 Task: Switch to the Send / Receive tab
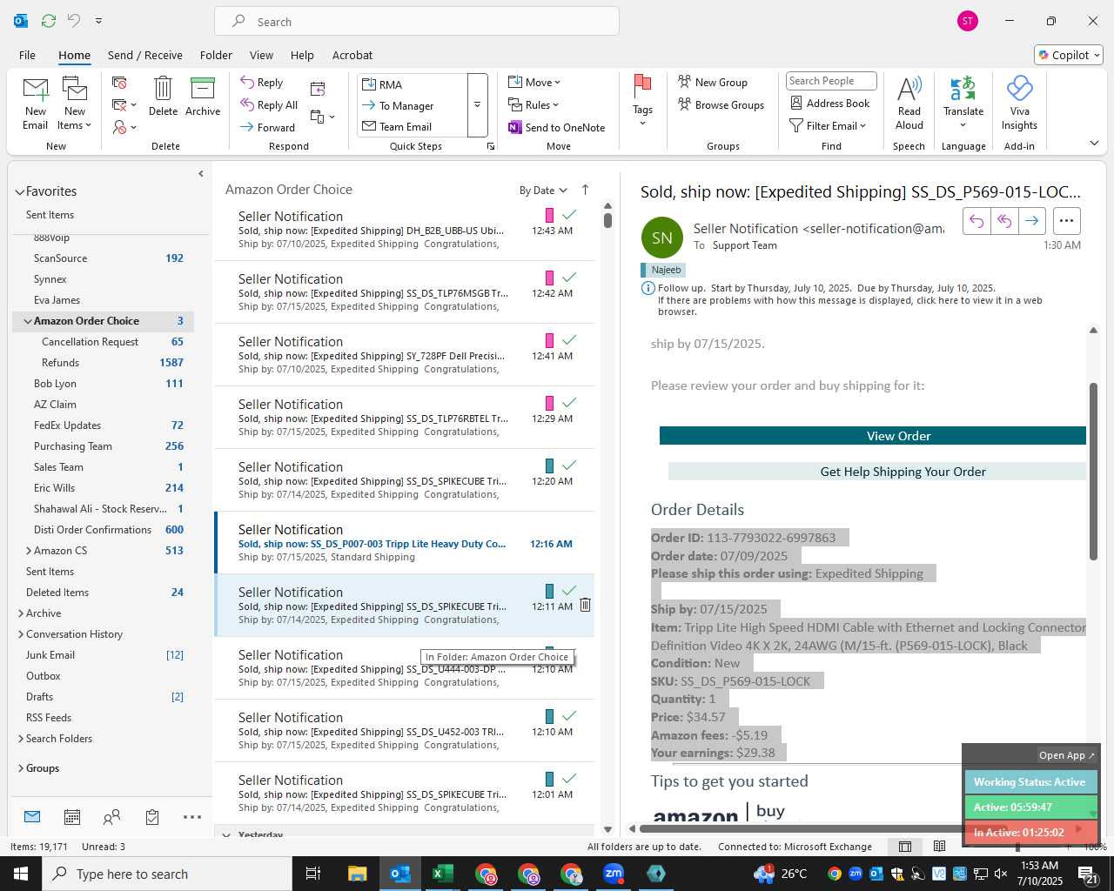tap(145, 55)
